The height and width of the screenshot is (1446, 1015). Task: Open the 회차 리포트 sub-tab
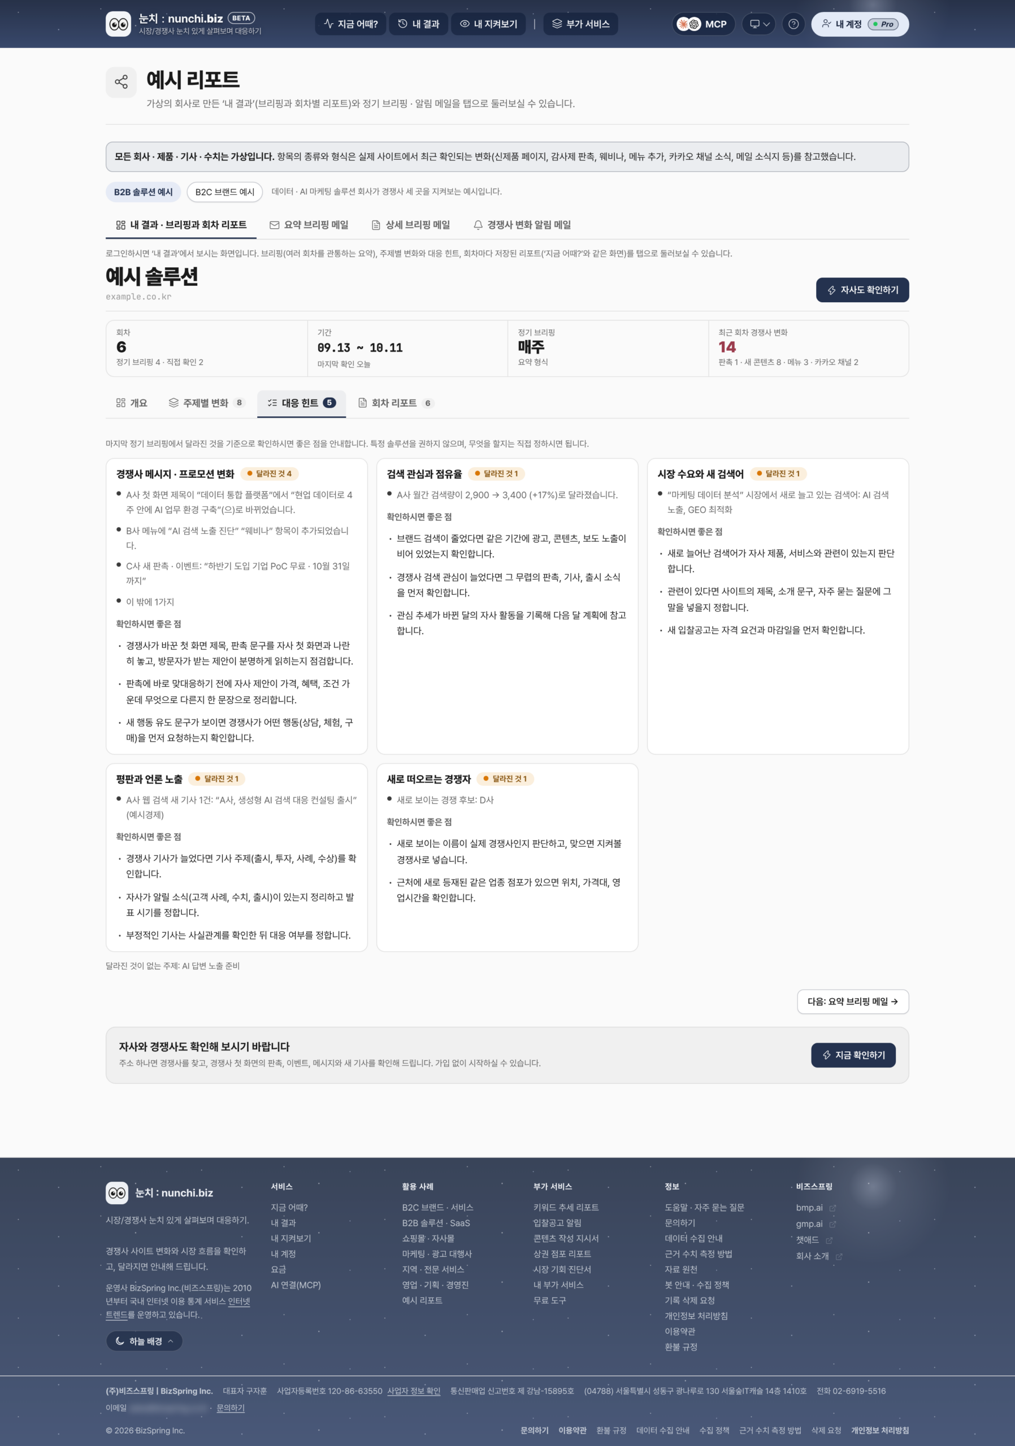point(395,403)
